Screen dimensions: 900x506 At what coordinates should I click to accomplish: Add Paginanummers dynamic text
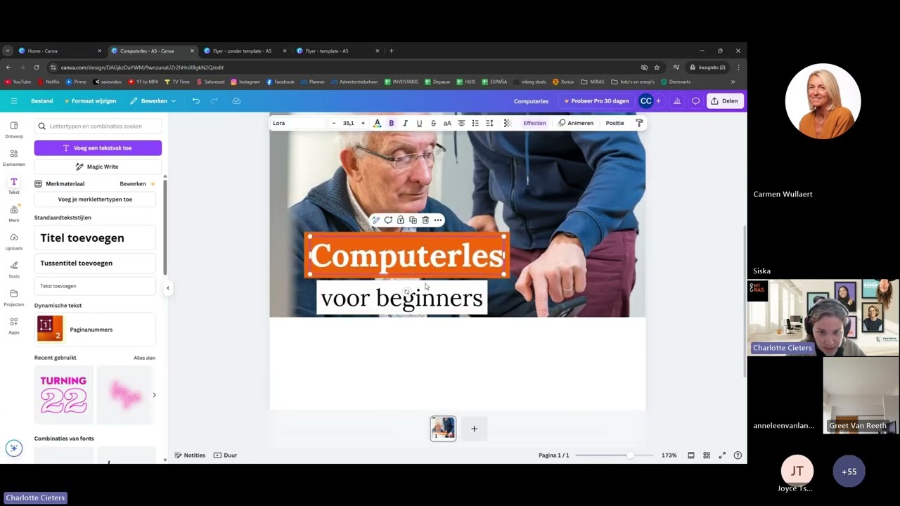(x=95, y=329)
